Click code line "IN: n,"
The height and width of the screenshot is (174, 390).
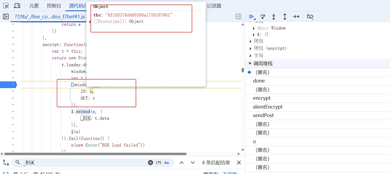coord(87,91)
